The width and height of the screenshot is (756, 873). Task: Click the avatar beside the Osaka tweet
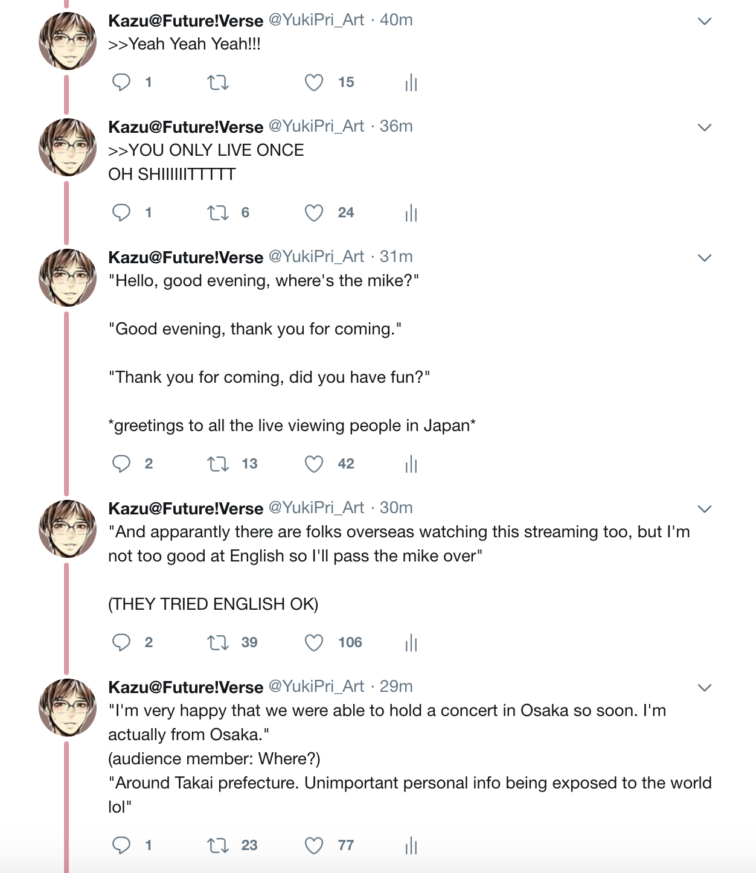[x=68, y=707]
